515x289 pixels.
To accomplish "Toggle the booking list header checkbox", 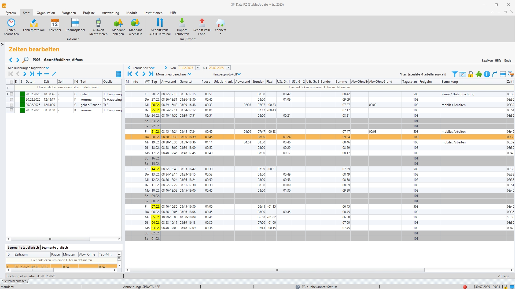I will point(11,82).
